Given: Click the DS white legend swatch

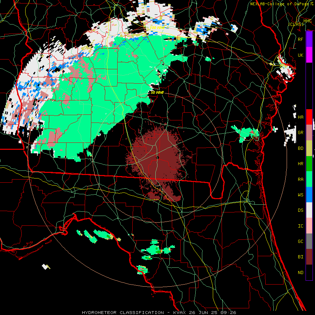Looking at the screenshot, I should (x=309, y=210).
